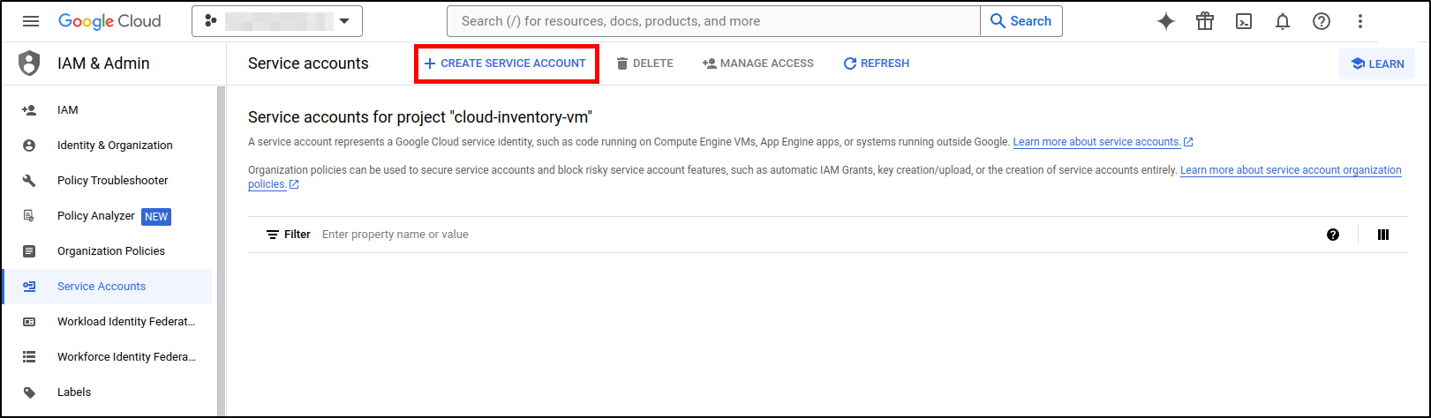Follow Learn more about service accounts link

(x=1096, y=142)
